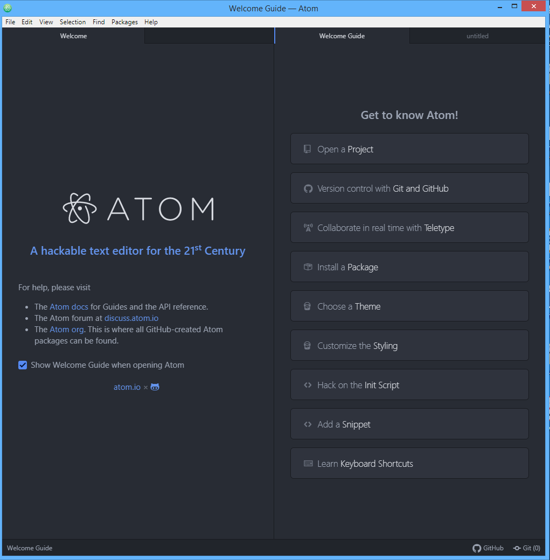Screen dimensions: 550x560
Task: Click the keyboard icon beside Learn Keyboard Shortcuts
Action: 308,463
